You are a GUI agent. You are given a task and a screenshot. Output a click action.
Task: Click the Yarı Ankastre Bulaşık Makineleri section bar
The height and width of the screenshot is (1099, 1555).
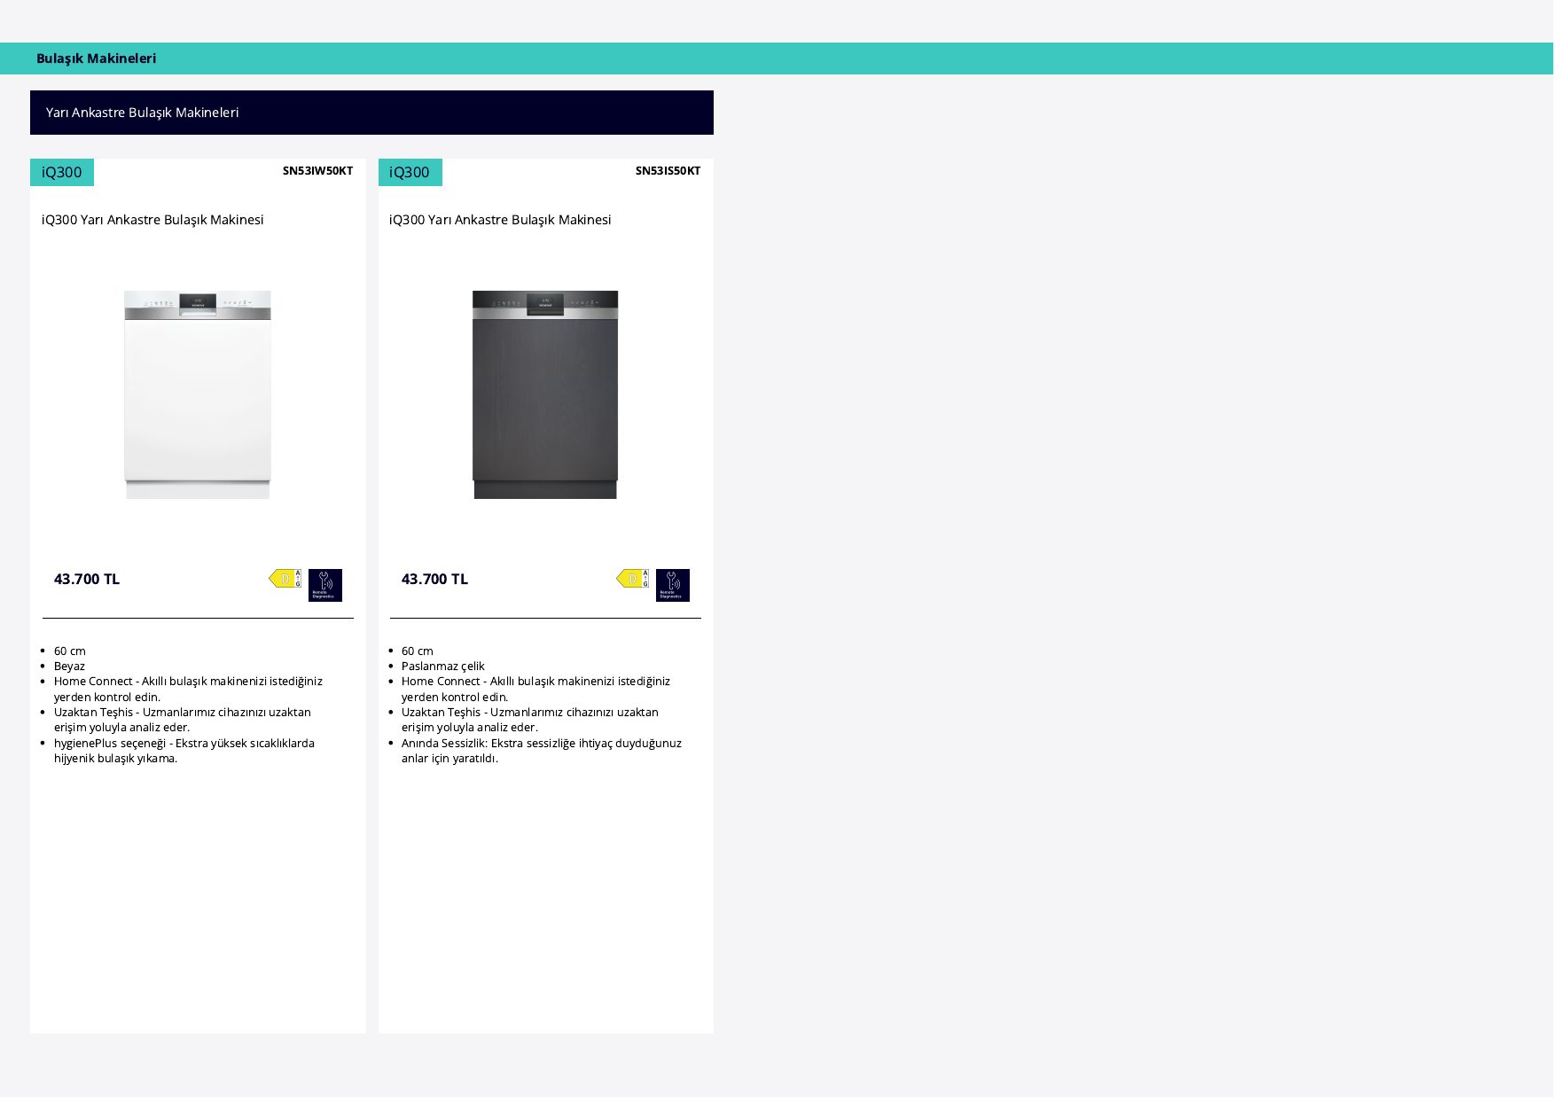click(371, 113)
